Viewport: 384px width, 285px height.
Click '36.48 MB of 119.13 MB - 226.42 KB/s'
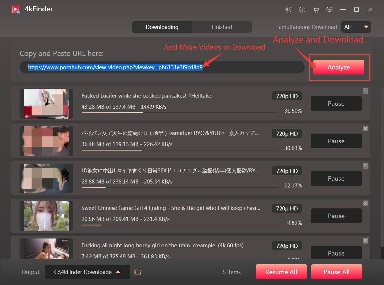pos(127,144)
